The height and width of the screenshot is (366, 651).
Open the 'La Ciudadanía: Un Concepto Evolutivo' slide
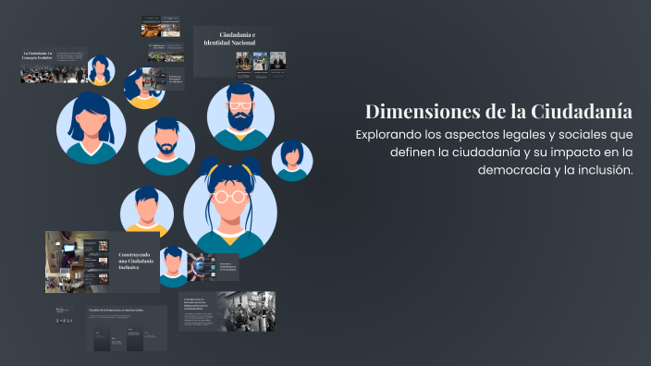pos(54,66)
